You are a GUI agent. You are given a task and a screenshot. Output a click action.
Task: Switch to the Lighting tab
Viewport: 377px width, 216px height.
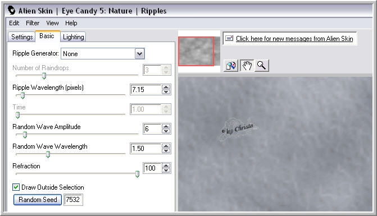click(74, 36)
